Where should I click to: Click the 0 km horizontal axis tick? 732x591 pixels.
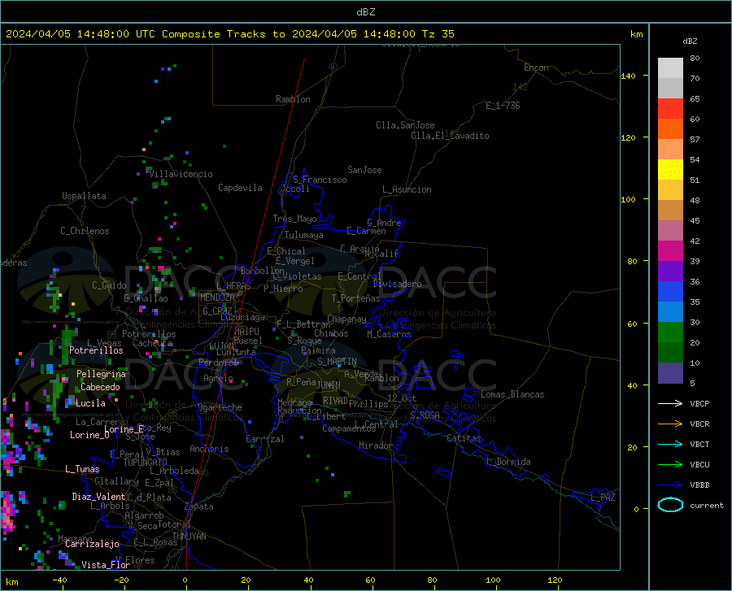(185, 580)
